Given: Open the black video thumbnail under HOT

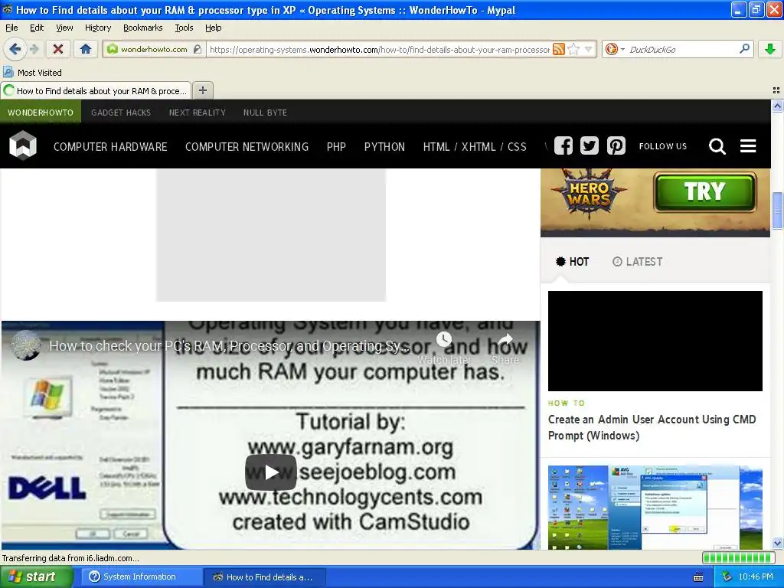Looking at the screenshot, I should [x=655, y=341].
